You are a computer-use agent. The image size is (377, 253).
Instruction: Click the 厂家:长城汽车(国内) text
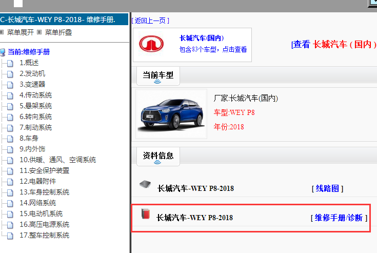246,98
